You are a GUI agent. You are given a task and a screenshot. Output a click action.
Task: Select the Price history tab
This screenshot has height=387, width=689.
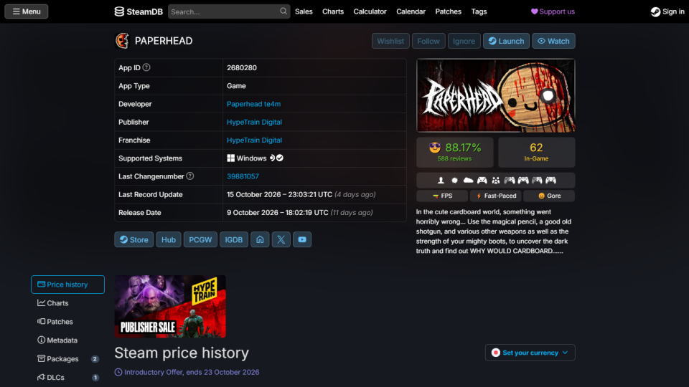67,285
